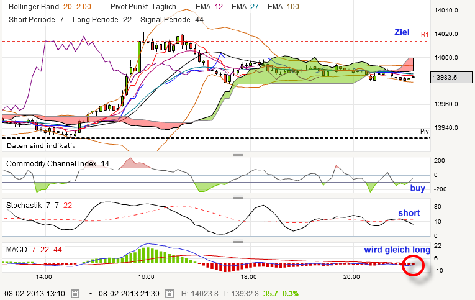Click the low value T: 13932.8
Image resolution: width=475 pixels, height=300 pixels.
click(x=241, y=294)
